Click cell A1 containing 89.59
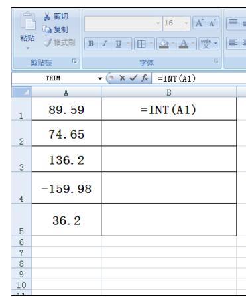The height and width of the screenshot is (300, 246). pos(66,109)
